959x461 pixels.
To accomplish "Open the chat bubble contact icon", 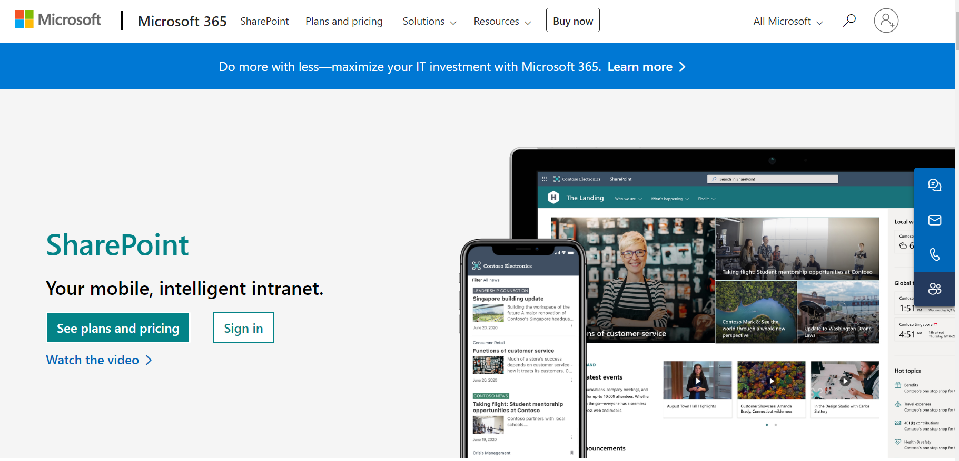I will (935, 185).
